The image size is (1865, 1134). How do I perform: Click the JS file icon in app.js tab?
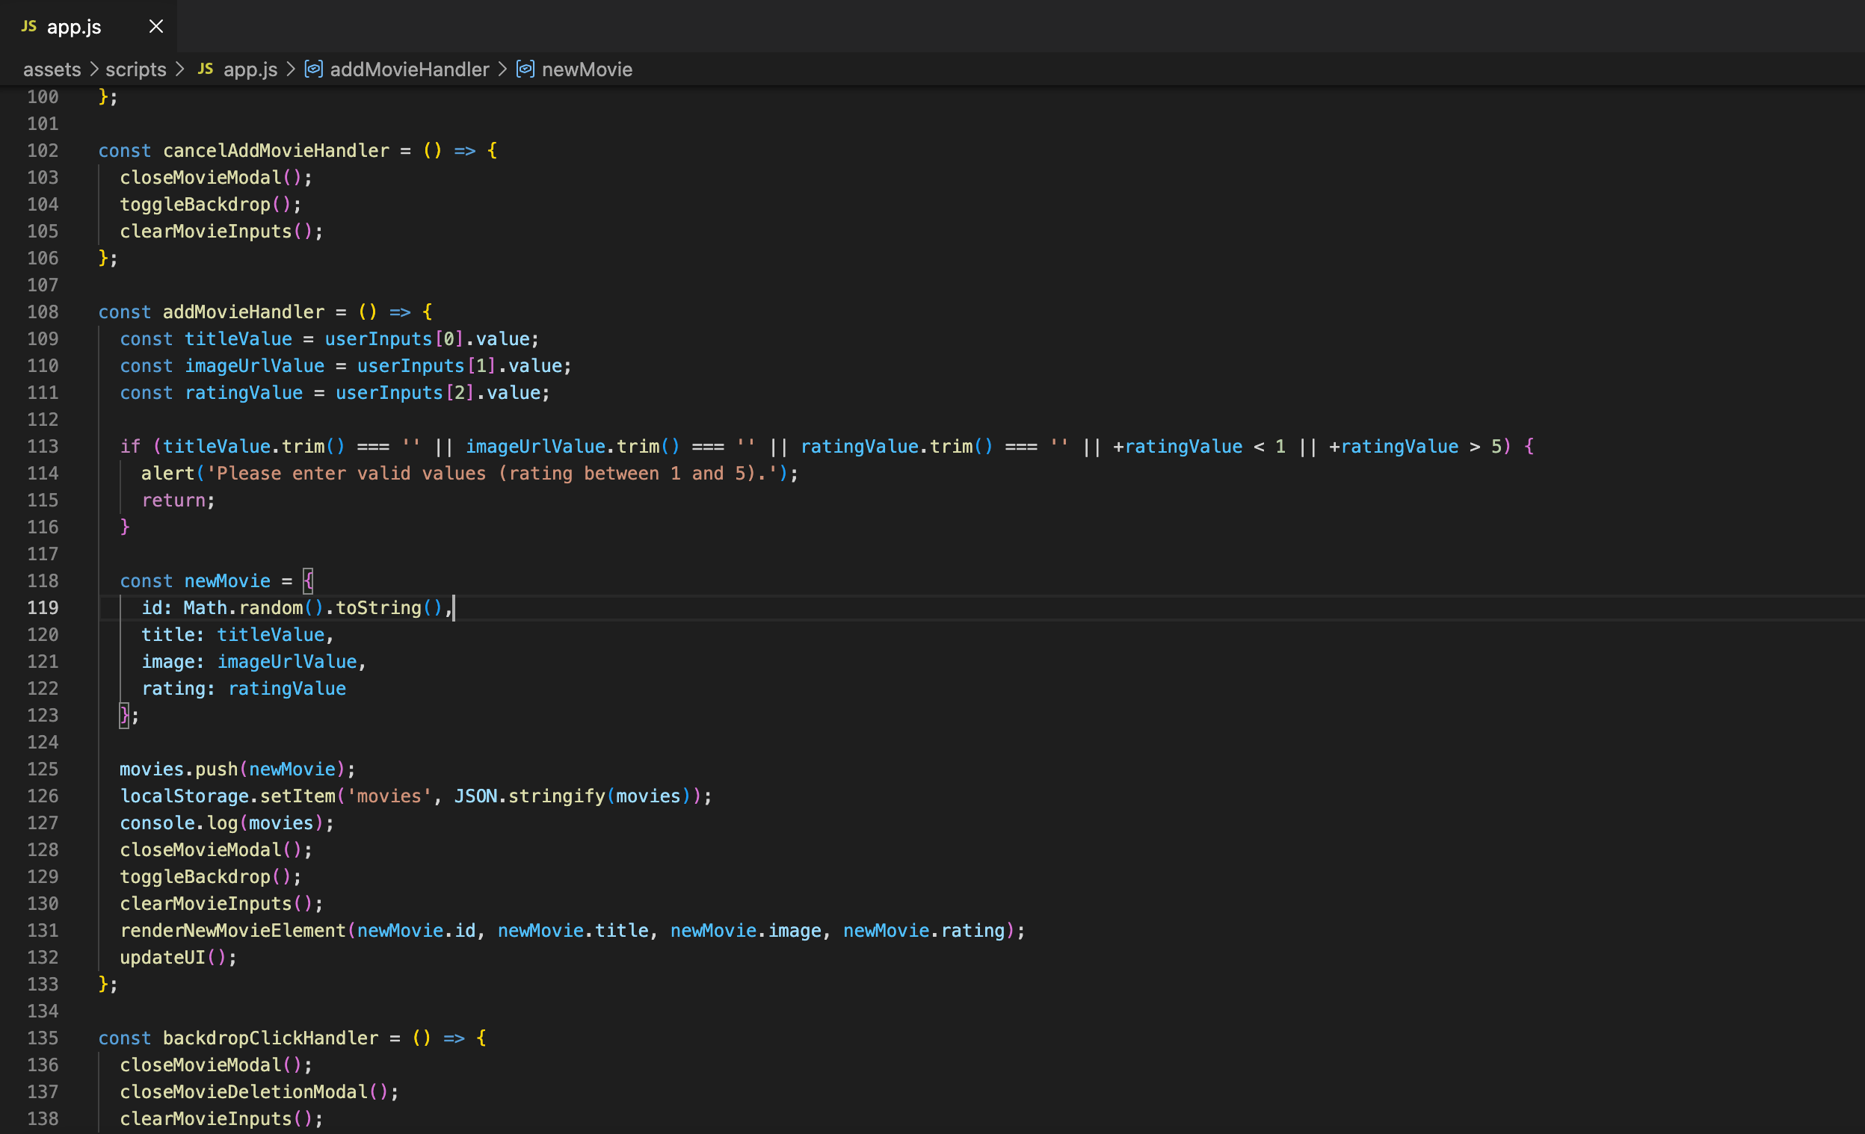pyautogui.click(x=28, y=26)
